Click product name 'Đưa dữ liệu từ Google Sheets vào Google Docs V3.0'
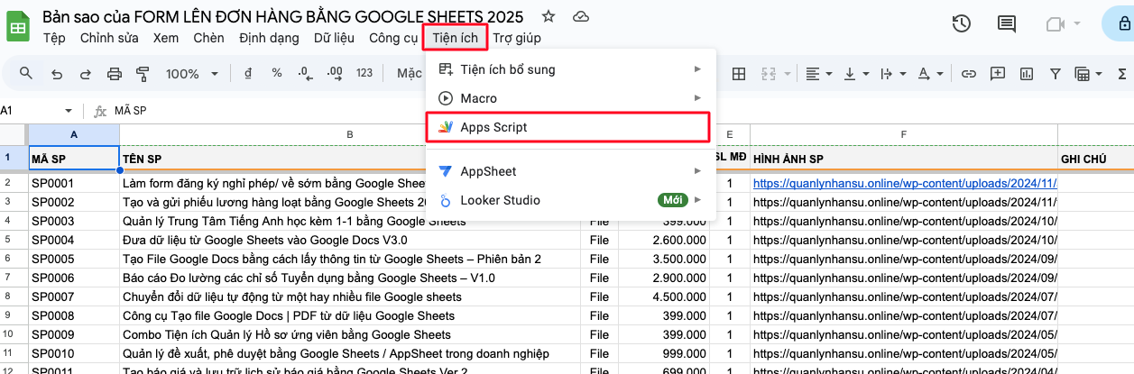The width and height of the screenshot is (1134, 374). click(x=264, y=240)
